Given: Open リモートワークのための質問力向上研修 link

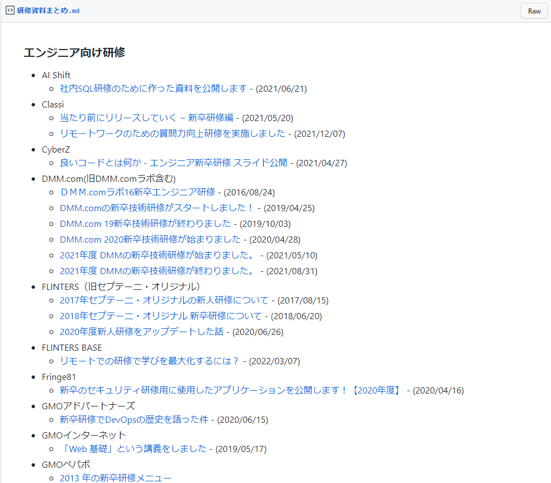Looking at the screenshot, I should [173, 133].
